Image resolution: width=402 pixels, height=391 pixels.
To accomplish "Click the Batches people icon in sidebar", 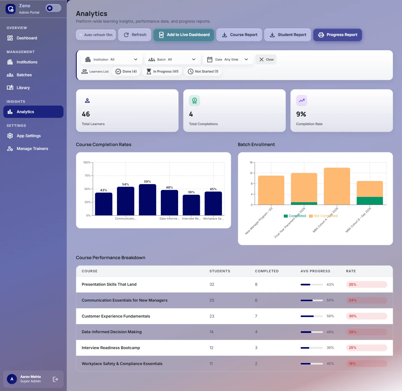I will click(x=10, y=75).
